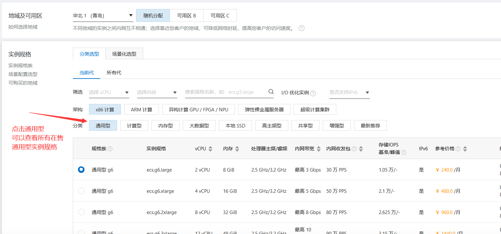This screenshot has height=234, width=501.
Task: Click help icon beside 基准/峰值 header
Action: (404, 152)
